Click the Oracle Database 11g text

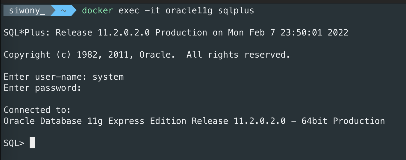click(x=53, y=121)
